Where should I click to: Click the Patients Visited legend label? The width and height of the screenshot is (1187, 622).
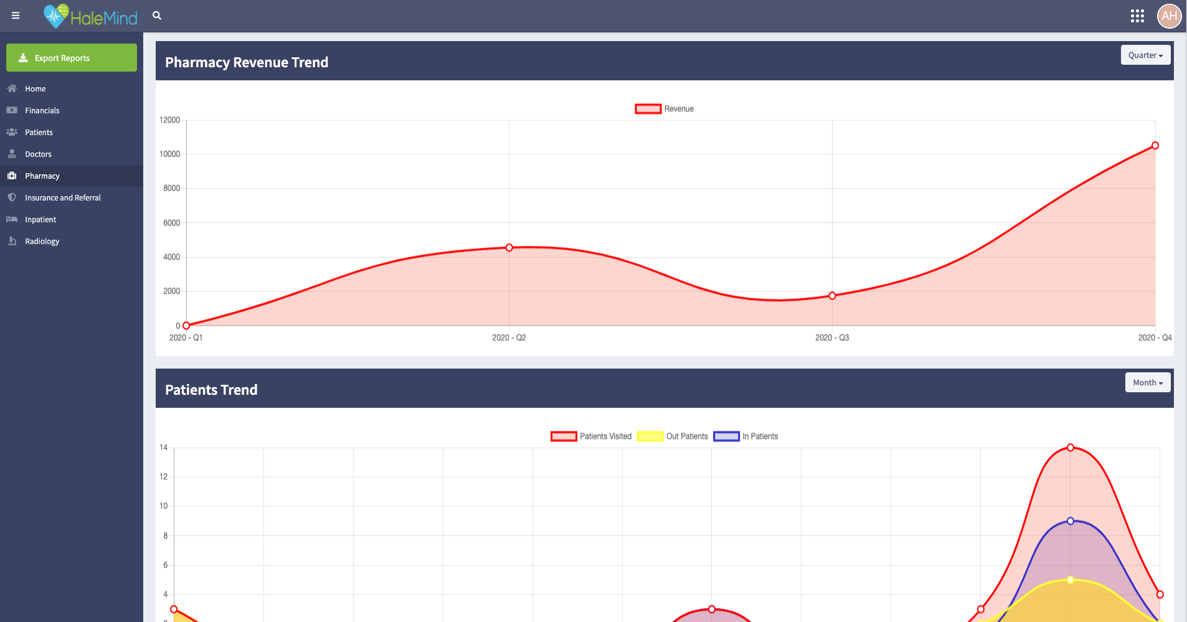605,436
